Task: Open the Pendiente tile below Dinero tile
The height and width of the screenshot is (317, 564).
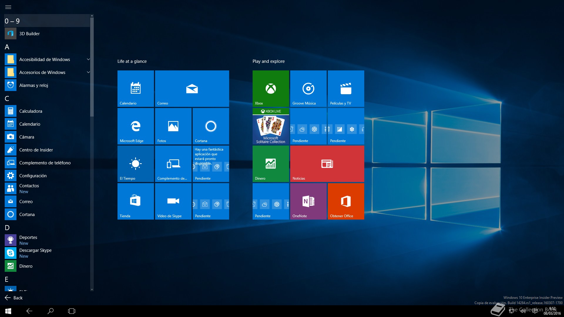Action: pos(271,201)
